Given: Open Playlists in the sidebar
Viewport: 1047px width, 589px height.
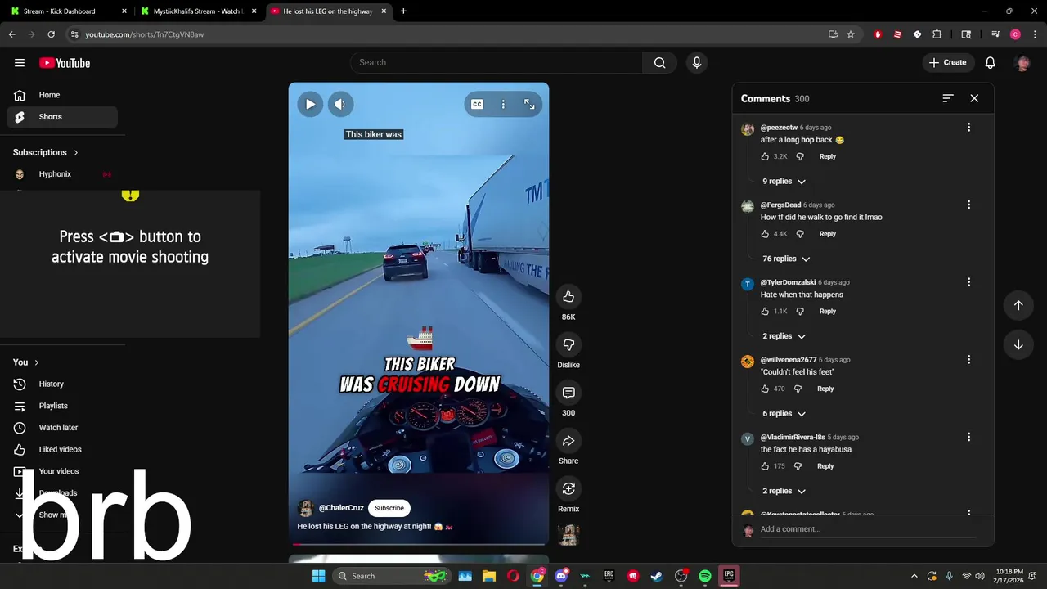Looking at the screenshot, I should tap(62, 406).
